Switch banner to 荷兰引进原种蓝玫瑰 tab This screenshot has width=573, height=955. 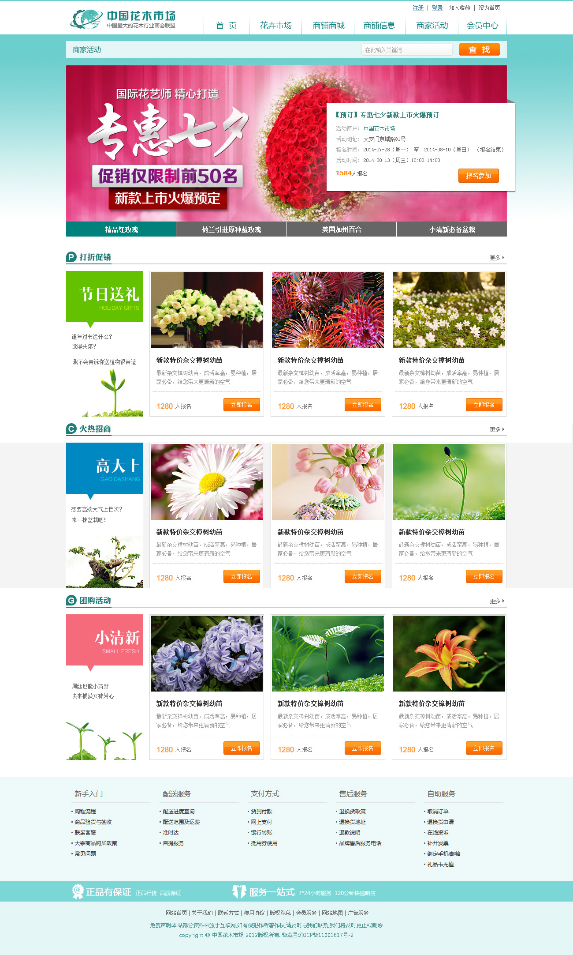coord(231,229)
